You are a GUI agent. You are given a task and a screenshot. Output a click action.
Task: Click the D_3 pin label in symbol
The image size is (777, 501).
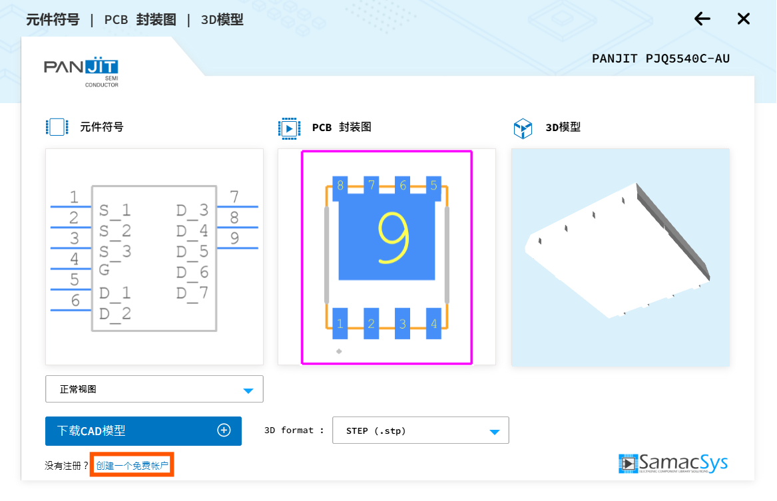point(192,211)
